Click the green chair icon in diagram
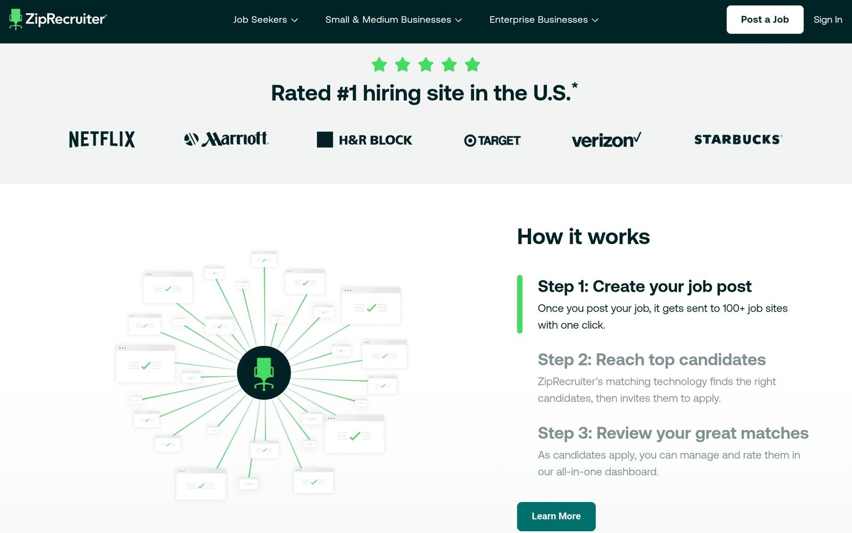 [264, 373]
